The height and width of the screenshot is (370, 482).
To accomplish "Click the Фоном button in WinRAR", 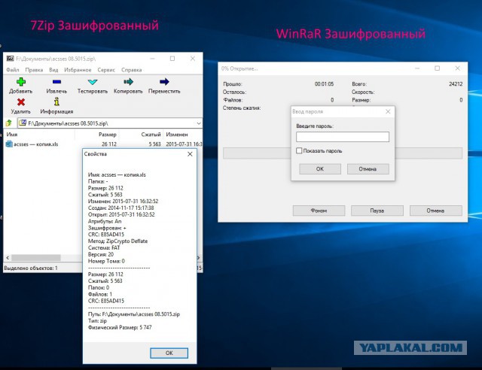I will [319, 211].
